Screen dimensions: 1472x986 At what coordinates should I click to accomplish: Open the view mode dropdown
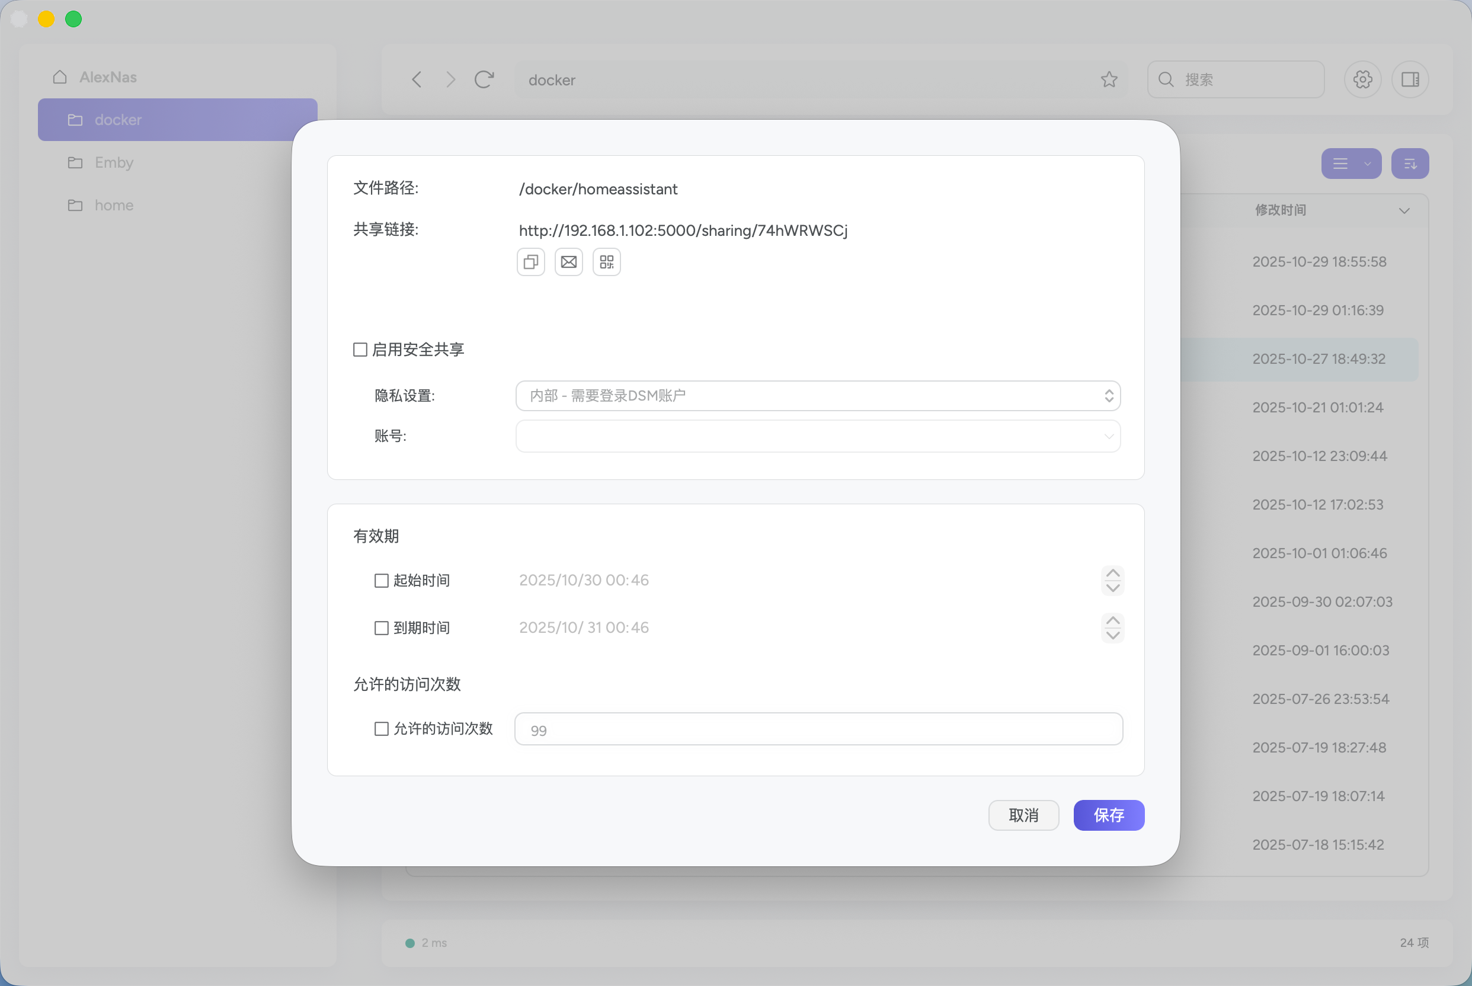tap(1351, 164)
